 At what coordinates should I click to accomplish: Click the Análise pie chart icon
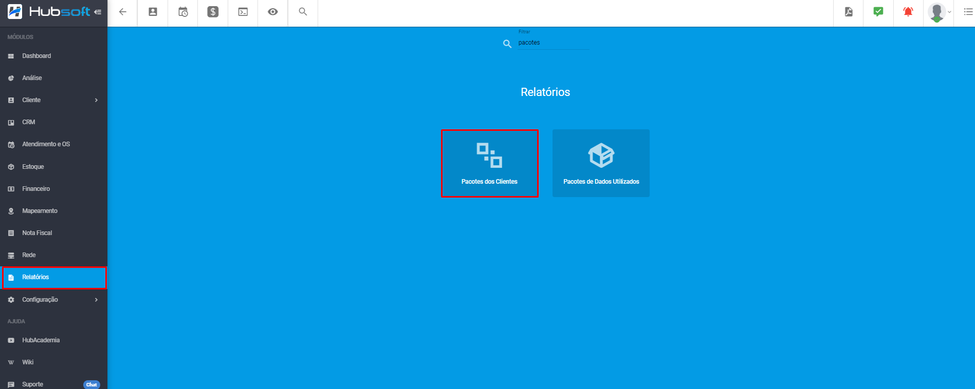tap(11, 78)
